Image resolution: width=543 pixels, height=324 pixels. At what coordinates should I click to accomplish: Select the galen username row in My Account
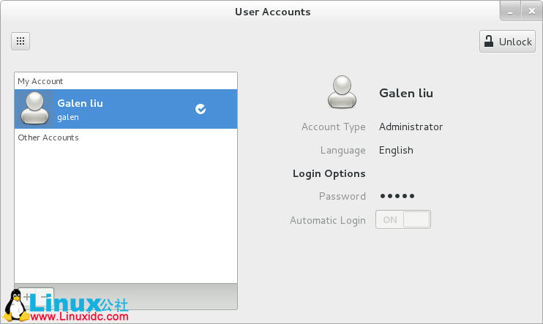68,117
